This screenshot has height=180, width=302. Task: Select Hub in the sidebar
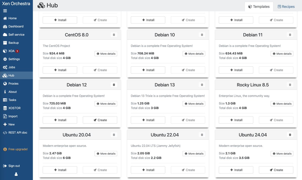point(16,75)
